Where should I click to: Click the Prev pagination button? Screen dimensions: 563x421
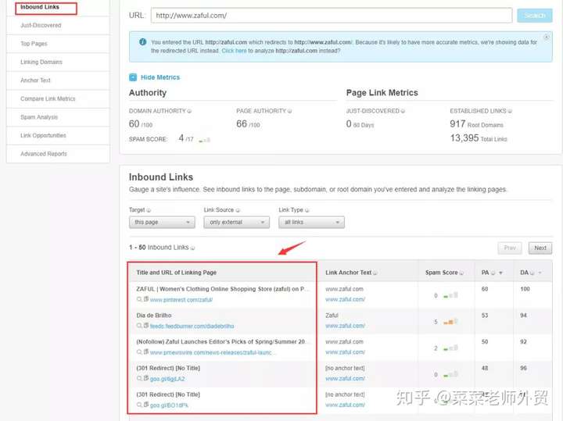(x=510, y=248)
